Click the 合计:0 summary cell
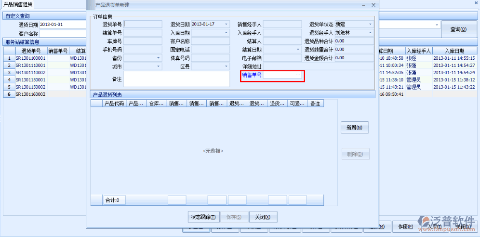Viewport: 480px width, 237px height. [x=115, y=200]
